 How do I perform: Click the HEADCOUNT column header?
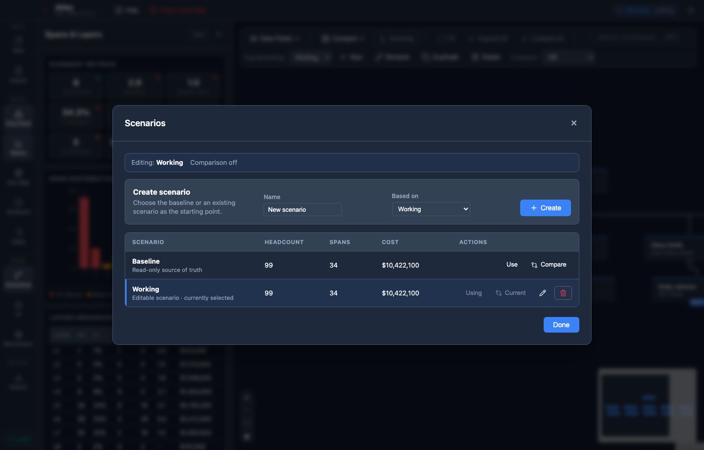point(284,242)
